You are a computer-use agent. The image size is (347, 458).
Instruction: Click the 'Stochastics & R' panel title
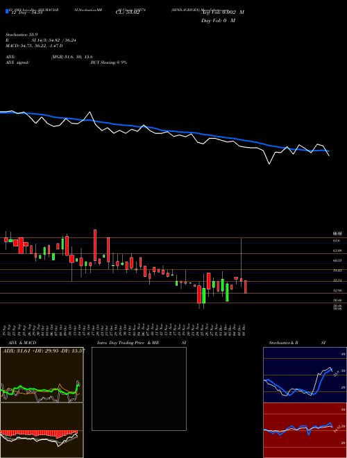coord(284,343)
